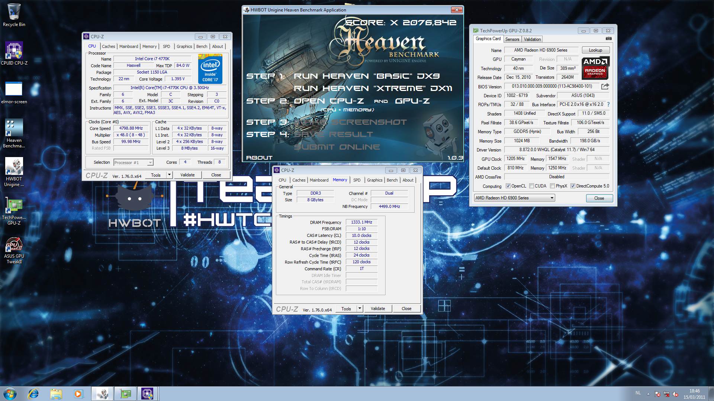The height and width of the screenshot is (401, 714).
Task: Click the Intel inside Core i7 logo
Action: 210,69
